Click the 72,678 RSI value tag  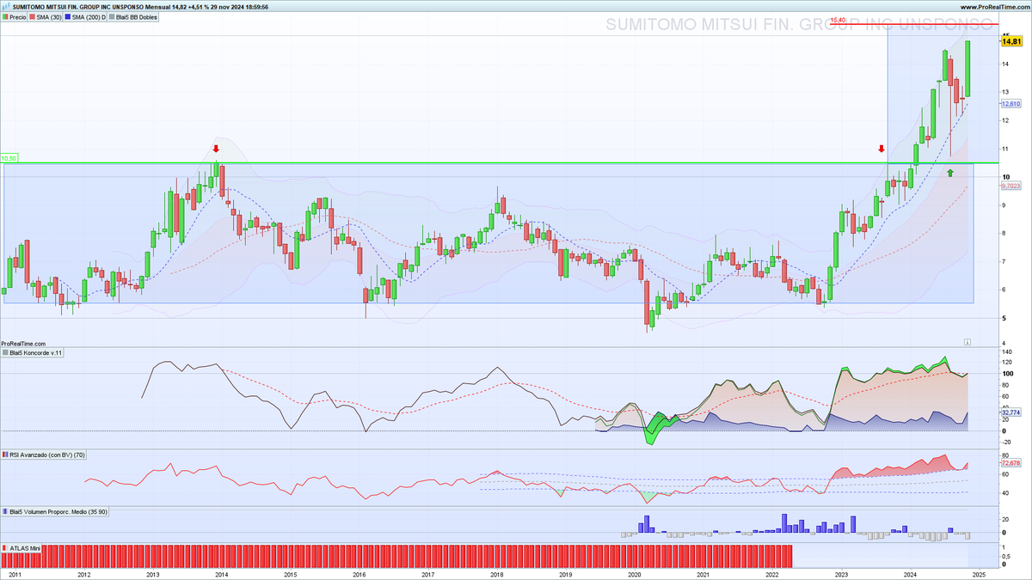coord(1010,463)
